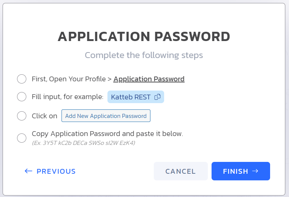Complete the setup with the Finish button
This screenshot has width=289, height=197.
coord(241,171)
